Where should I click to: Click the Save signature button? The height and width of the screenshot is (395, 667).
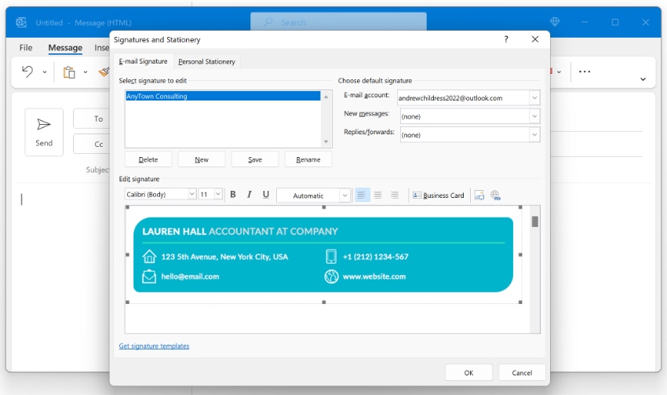255,159
